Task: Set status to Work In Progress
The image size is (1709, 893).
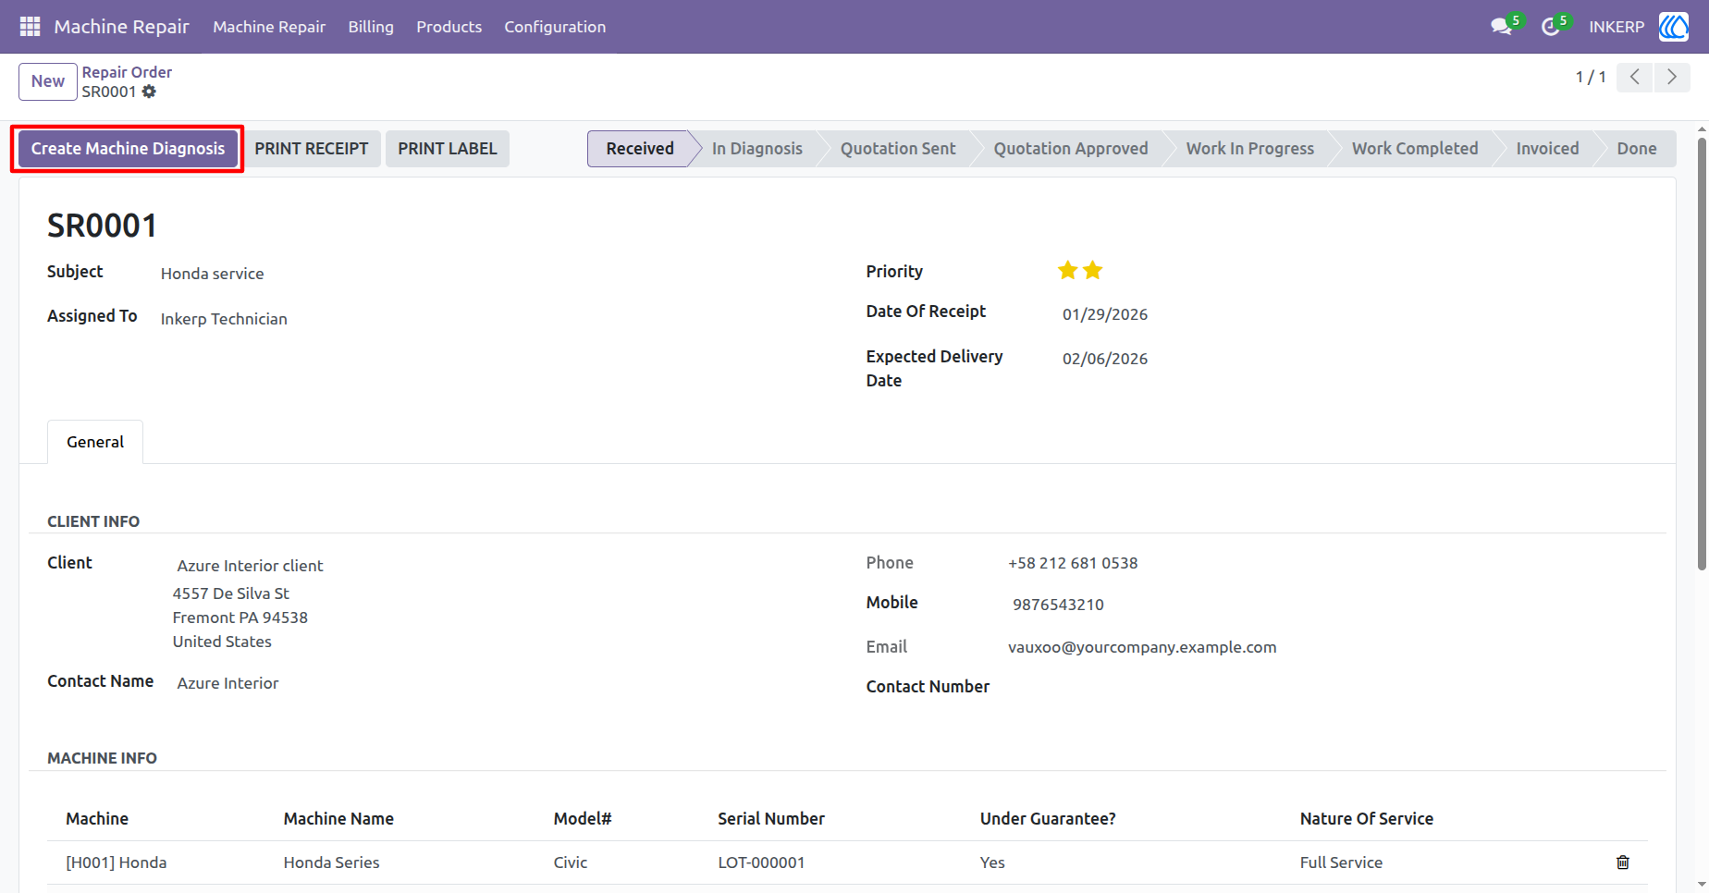Action: tap(1250, 149)
